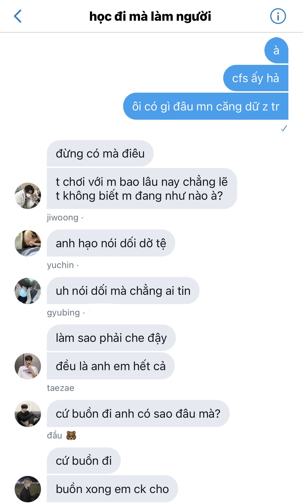
Task: Select the sent message 'cfs ấy hả'
Action: [x=256, y=78]
